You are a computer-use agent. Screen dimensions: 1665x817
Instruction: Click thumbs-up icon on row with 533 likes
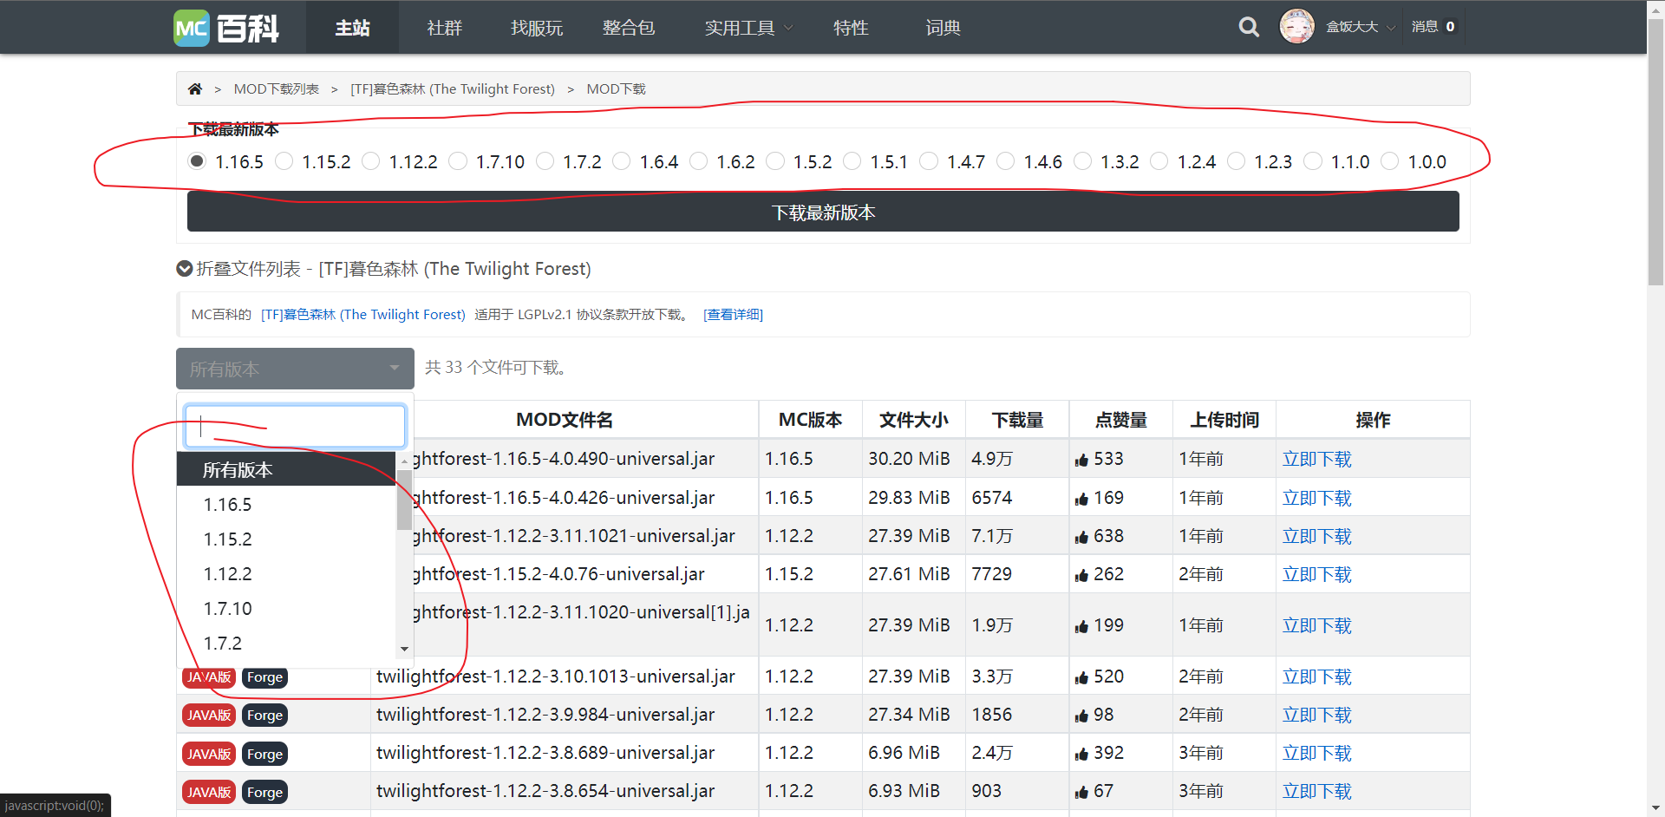click(1081, 460)
